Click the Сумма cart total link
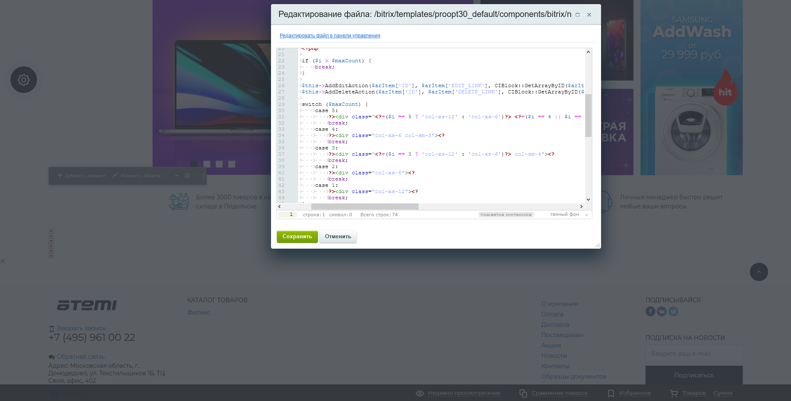Image resolution: width=791 pixels, height=401 pixels. 723,393
